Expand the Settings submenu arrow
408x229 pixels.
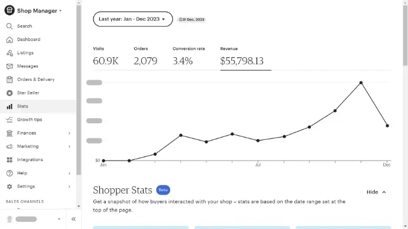pyautogui.click(x=69, y=187)
